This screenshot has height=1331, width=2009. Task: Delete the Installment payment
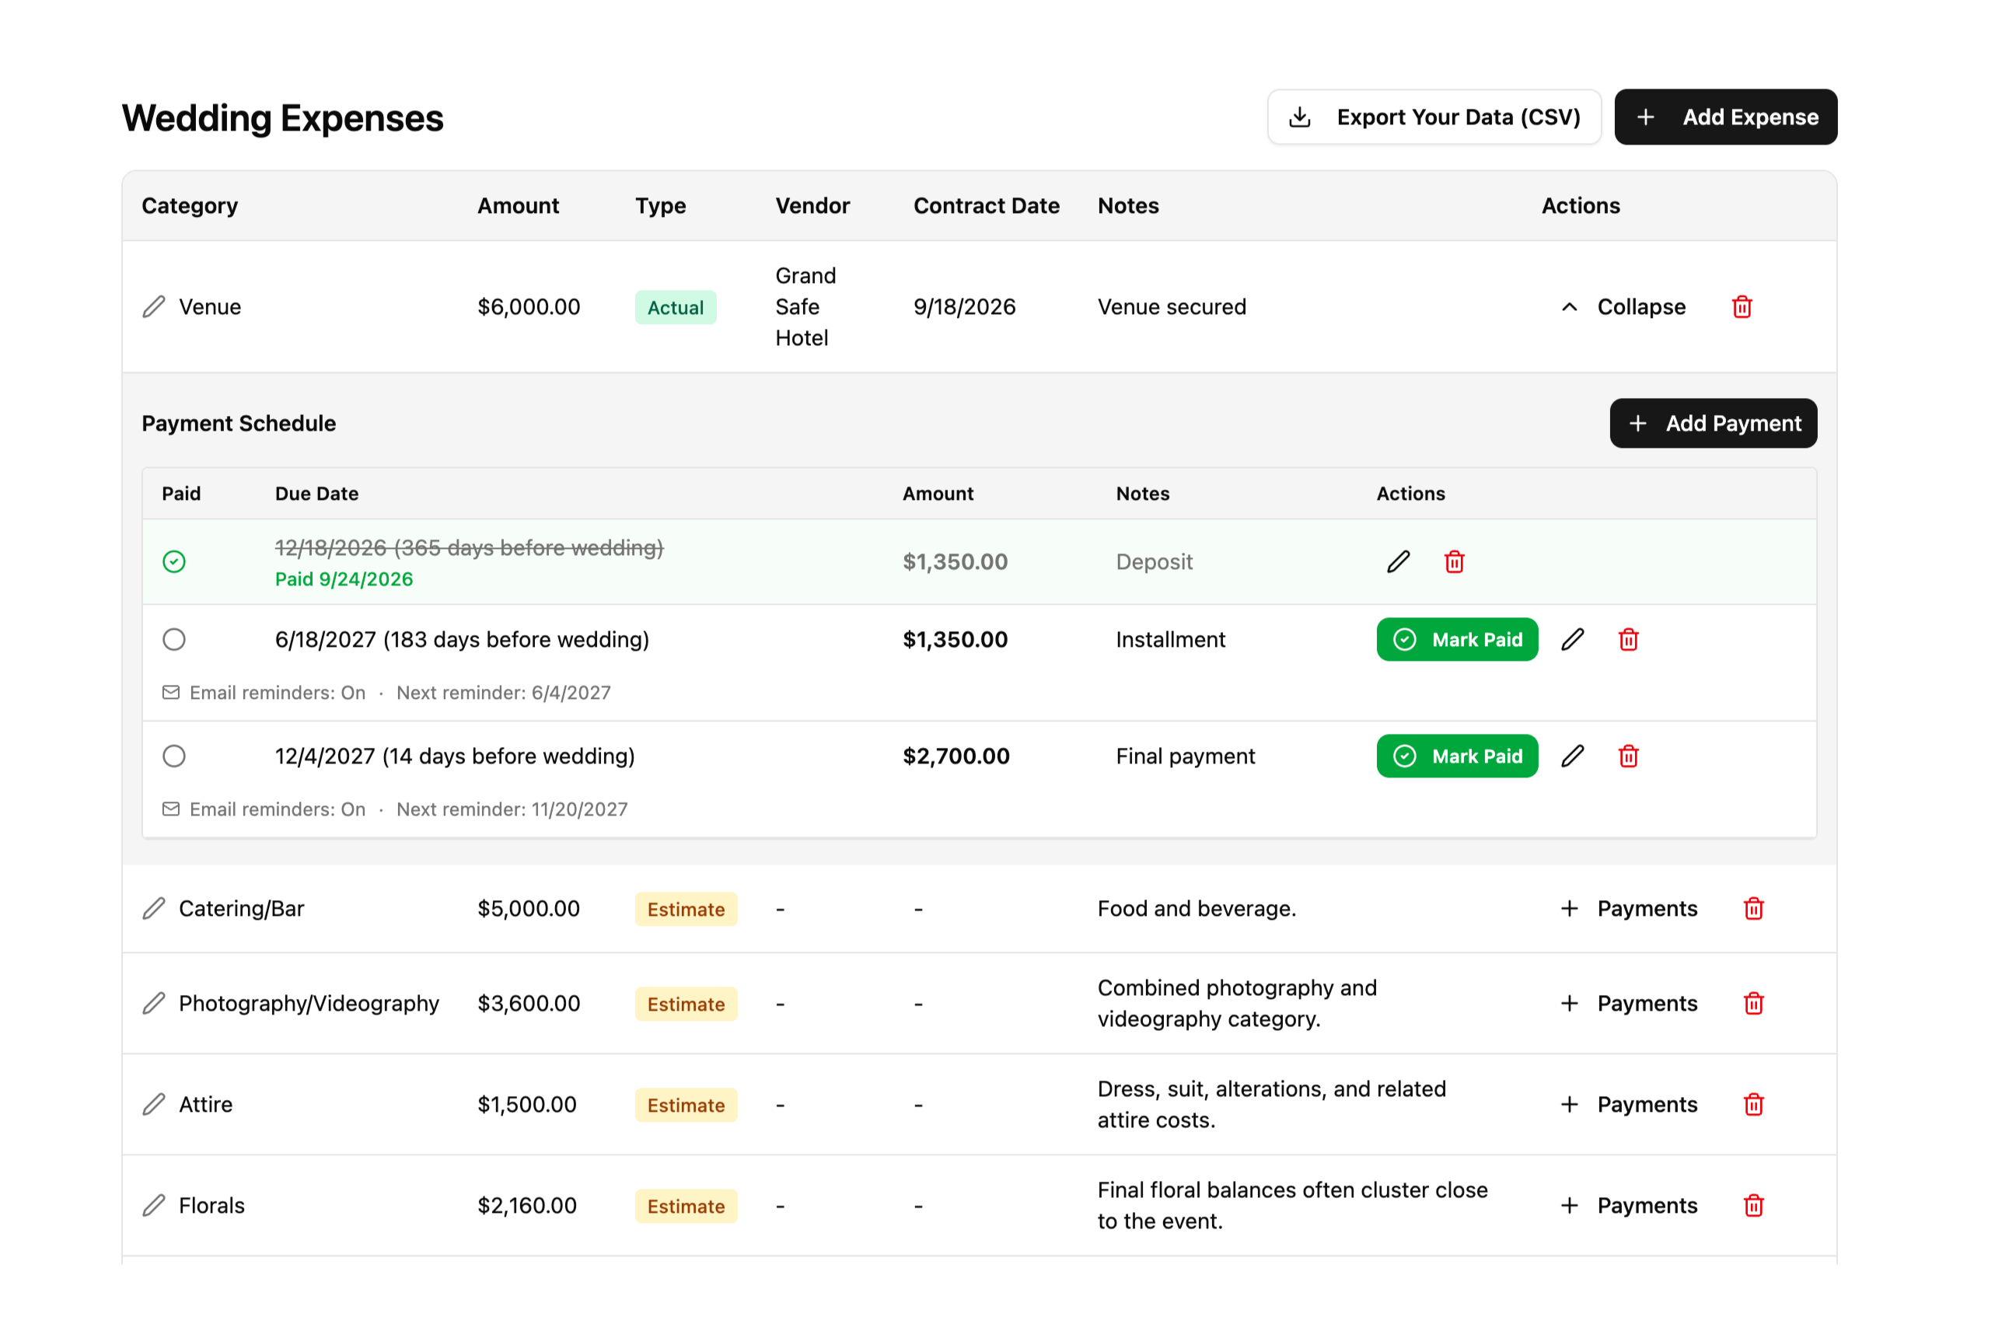pos(1628,640)
